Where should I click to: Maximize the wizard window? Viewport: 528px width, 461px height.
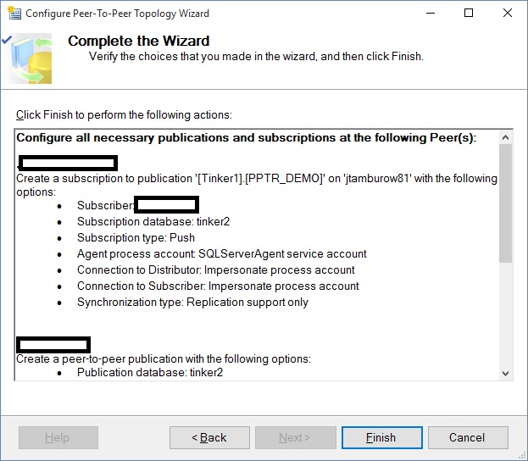[469, 14]
